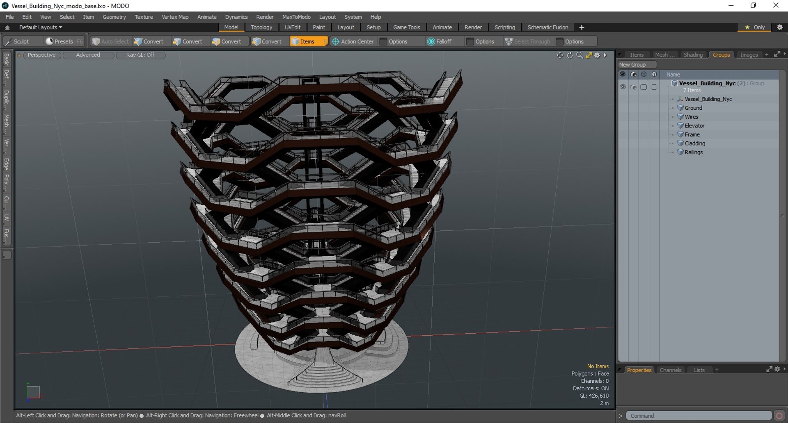The height and width of the screenshot is (423, 788).
Task: Toggle the third column box of Vessel_Building_Nyc group
Action: coord(644,87)
